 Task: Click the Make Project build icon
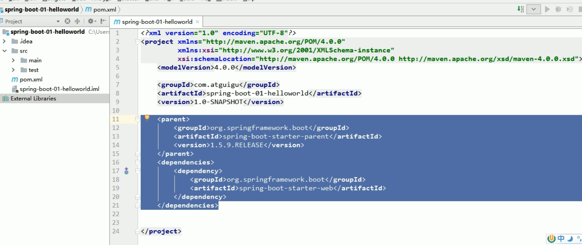[521, 9]
